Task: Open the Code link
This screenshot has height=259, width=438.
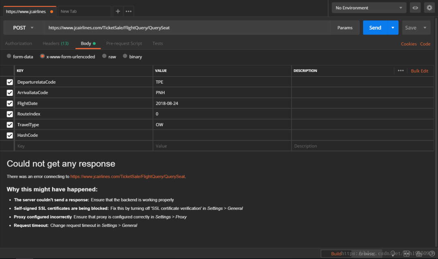Action: point(425,44)
